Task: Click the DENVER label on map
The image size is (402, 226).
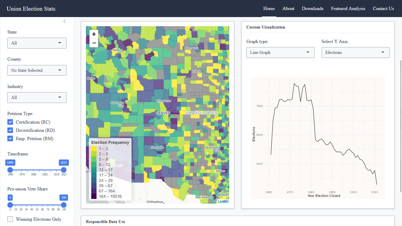Action: point(163,113)
